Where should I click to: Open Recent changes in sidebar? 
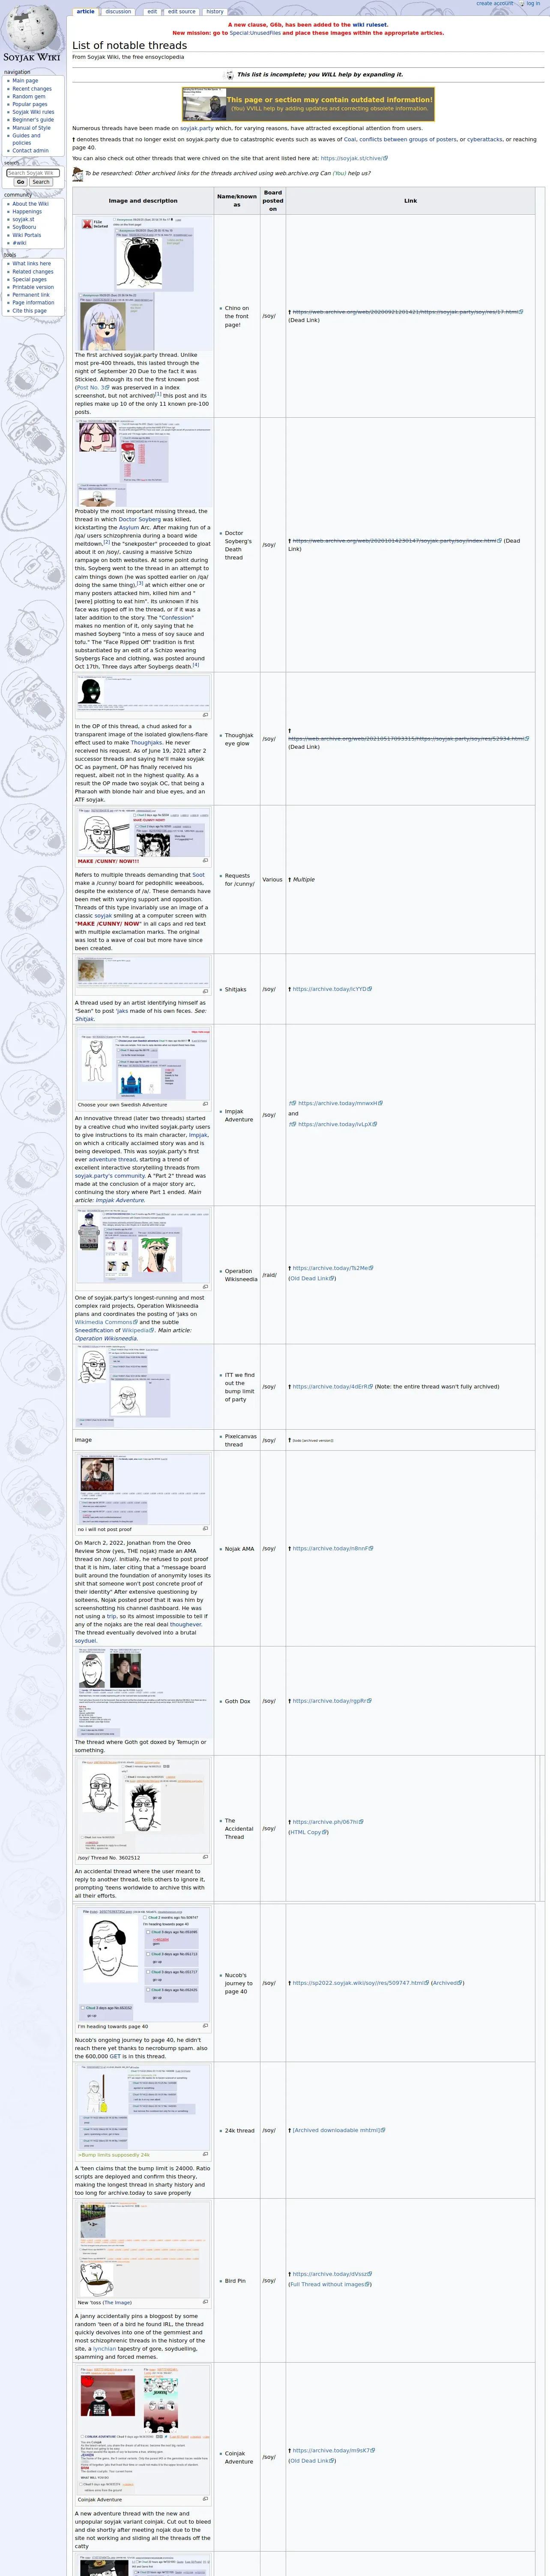32,89
